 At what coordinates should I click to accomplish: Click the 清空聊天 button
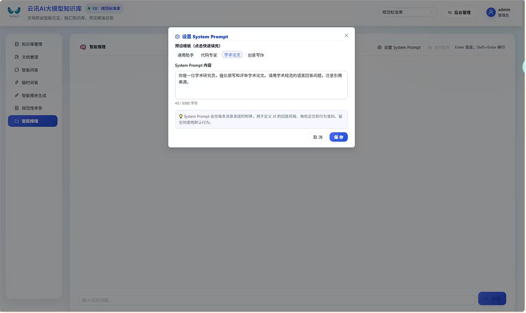tap(439, 47)
